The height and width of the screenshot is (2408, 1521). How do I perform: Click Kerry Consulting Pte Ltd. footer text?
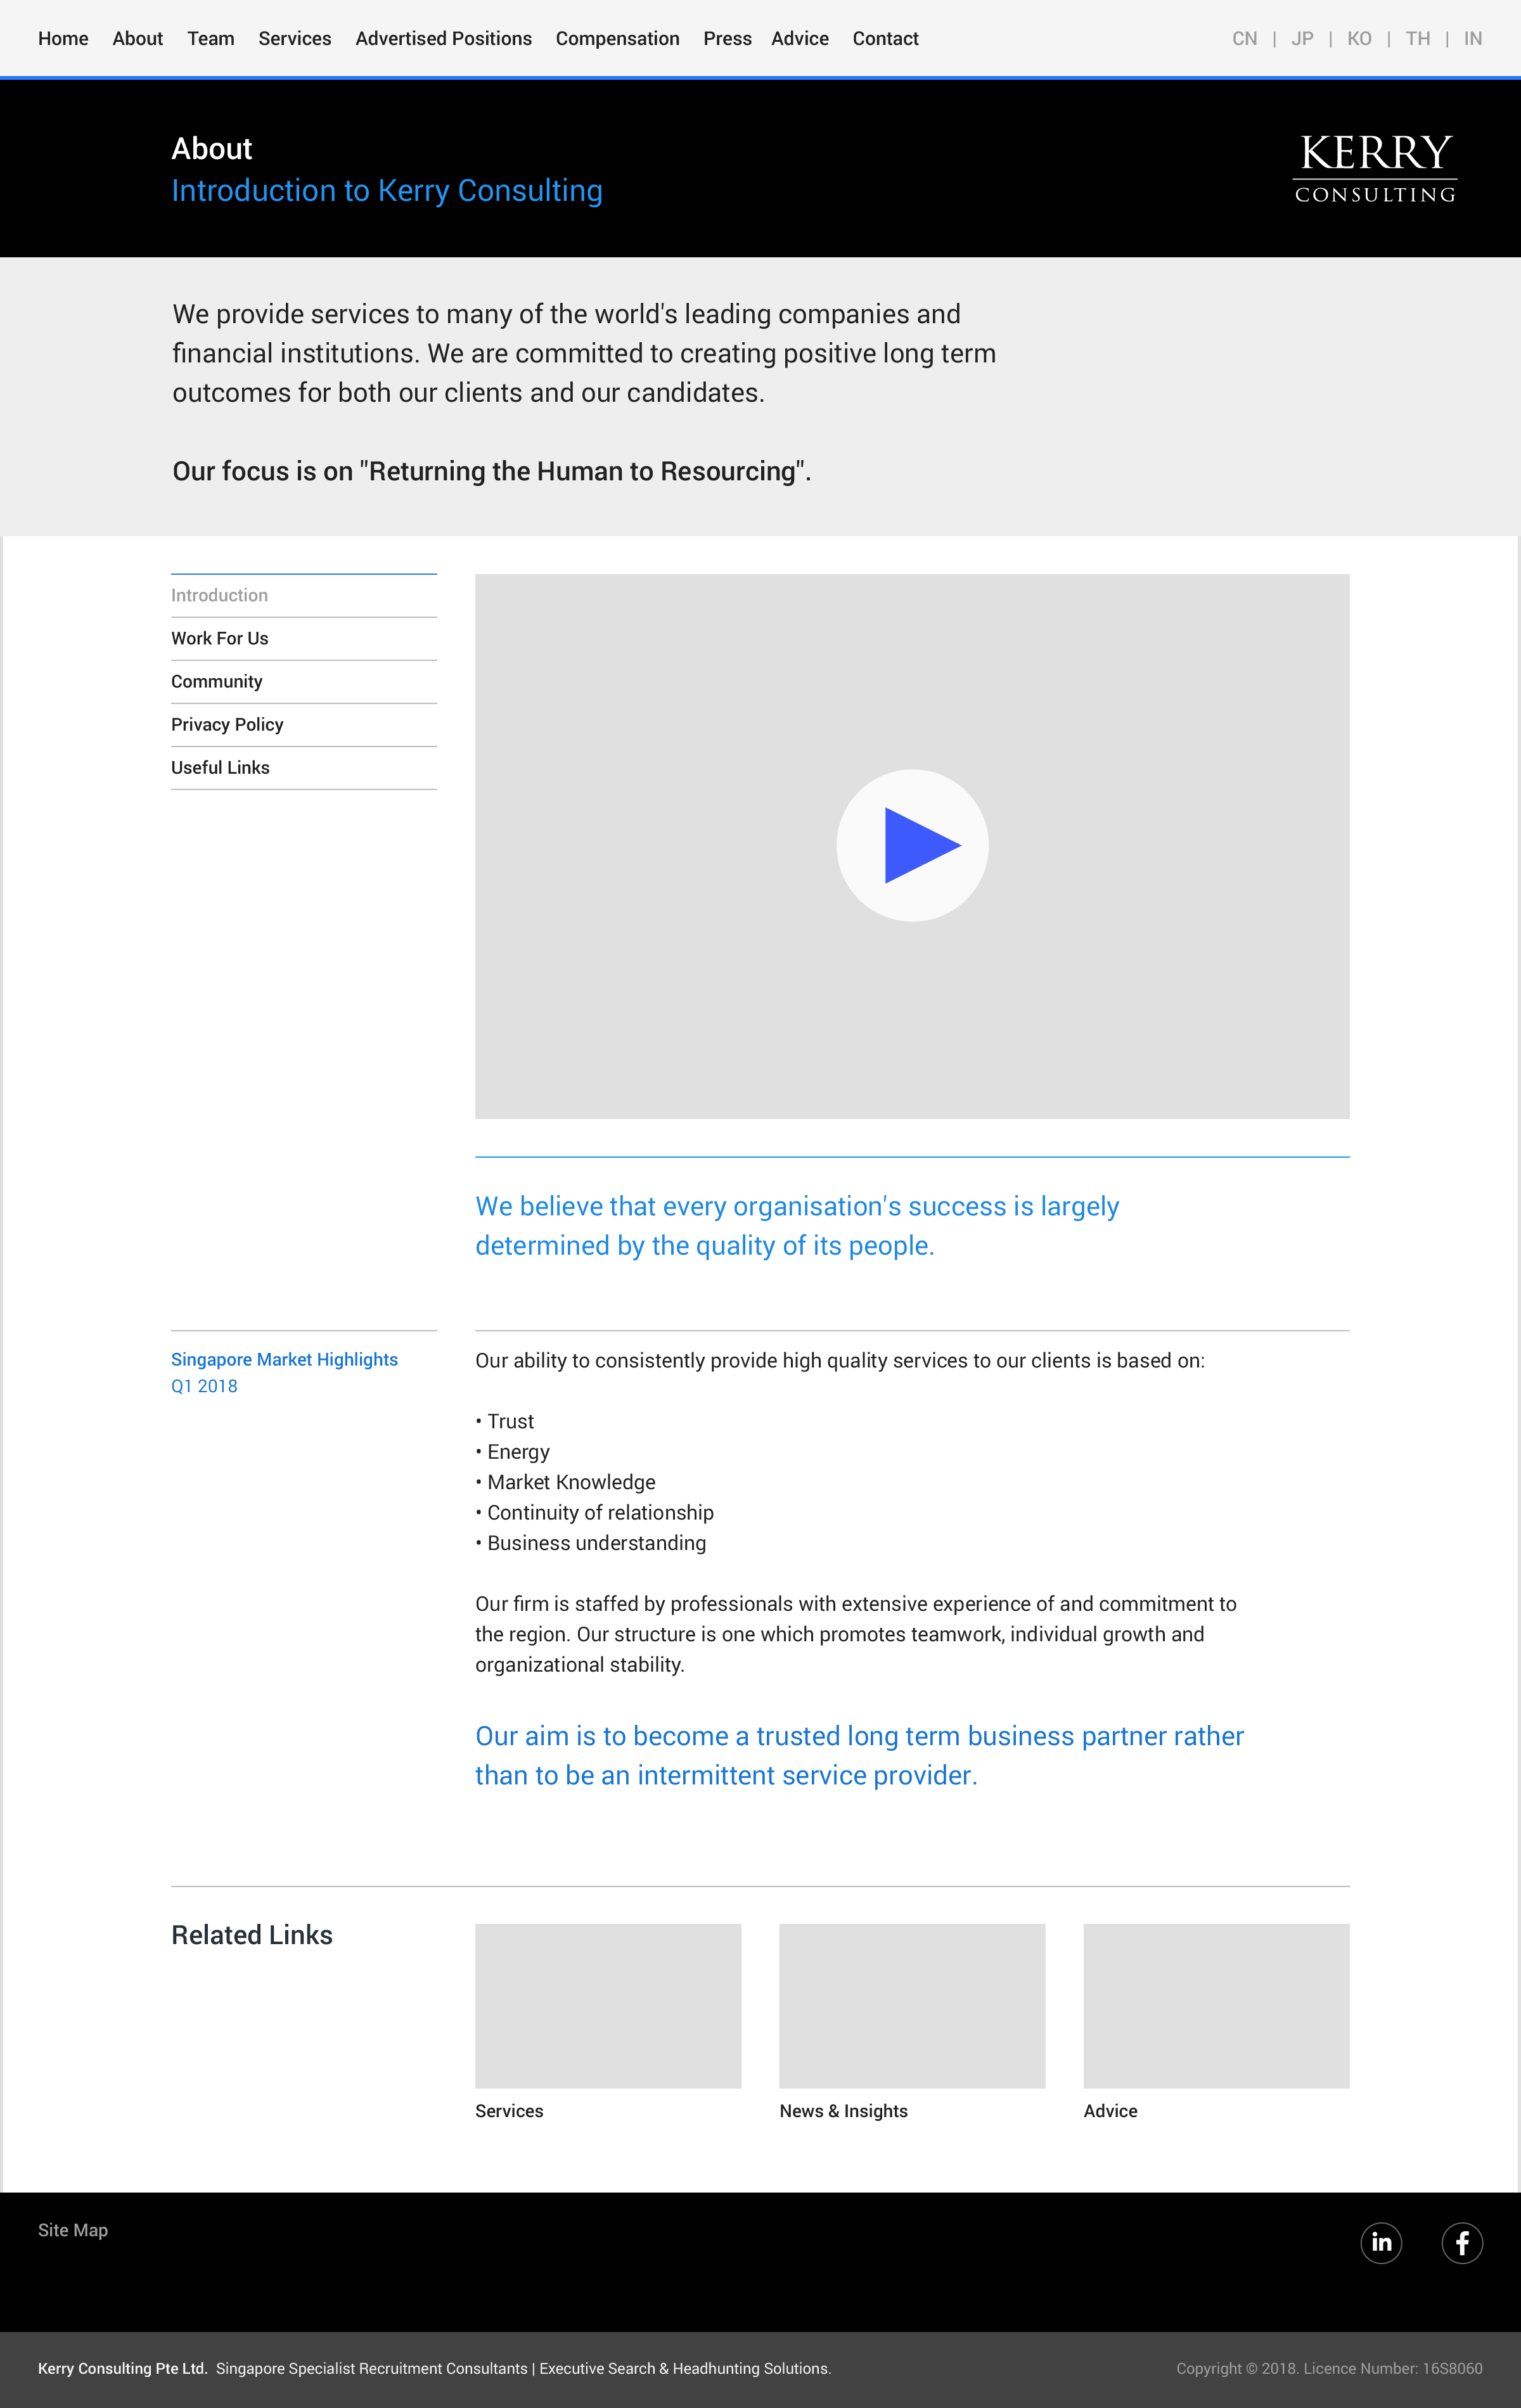pos(123,2368)
